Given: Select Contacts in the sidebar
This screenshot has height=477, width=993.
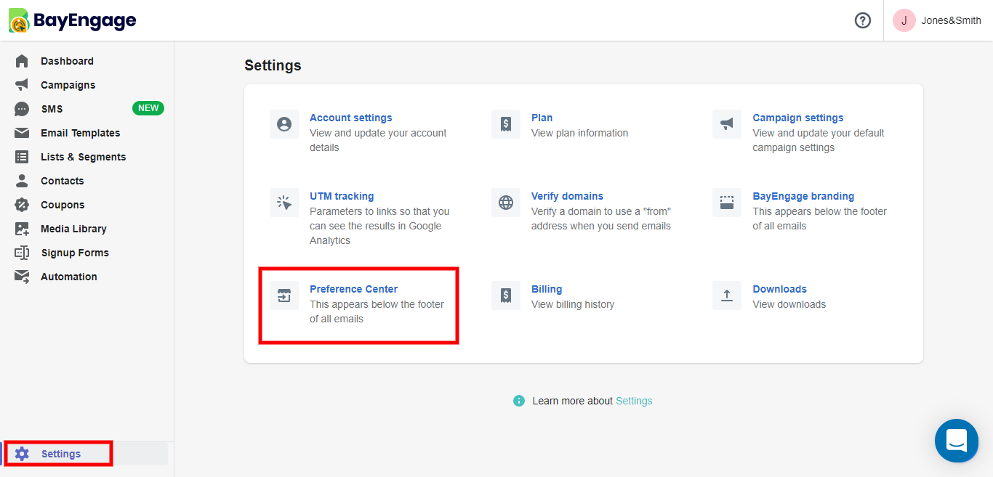Looking at the screenshot, I should (62, 181).
